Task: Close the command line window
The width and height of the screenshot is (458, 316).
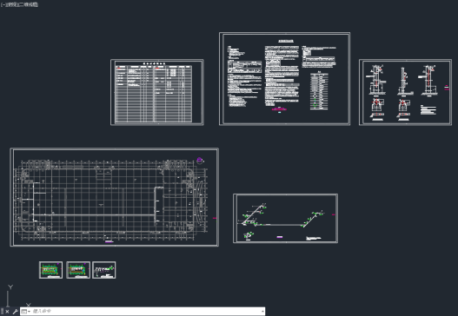Action: [7, 312]
